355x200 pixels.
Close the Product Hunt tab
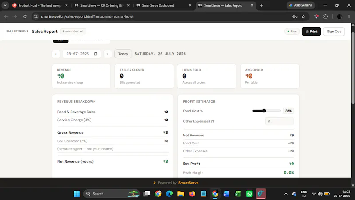click(x=66, y=5)
